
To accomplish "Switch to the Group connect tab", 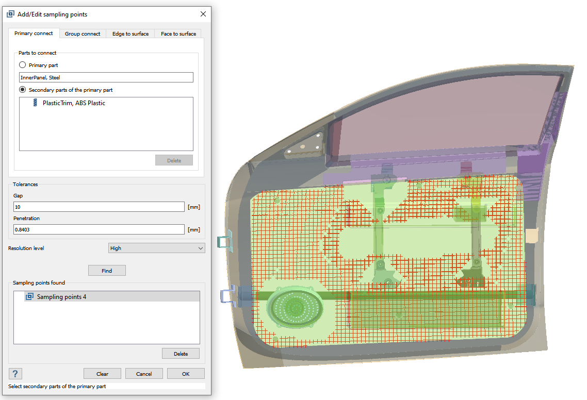I will (x=83, y=34).
